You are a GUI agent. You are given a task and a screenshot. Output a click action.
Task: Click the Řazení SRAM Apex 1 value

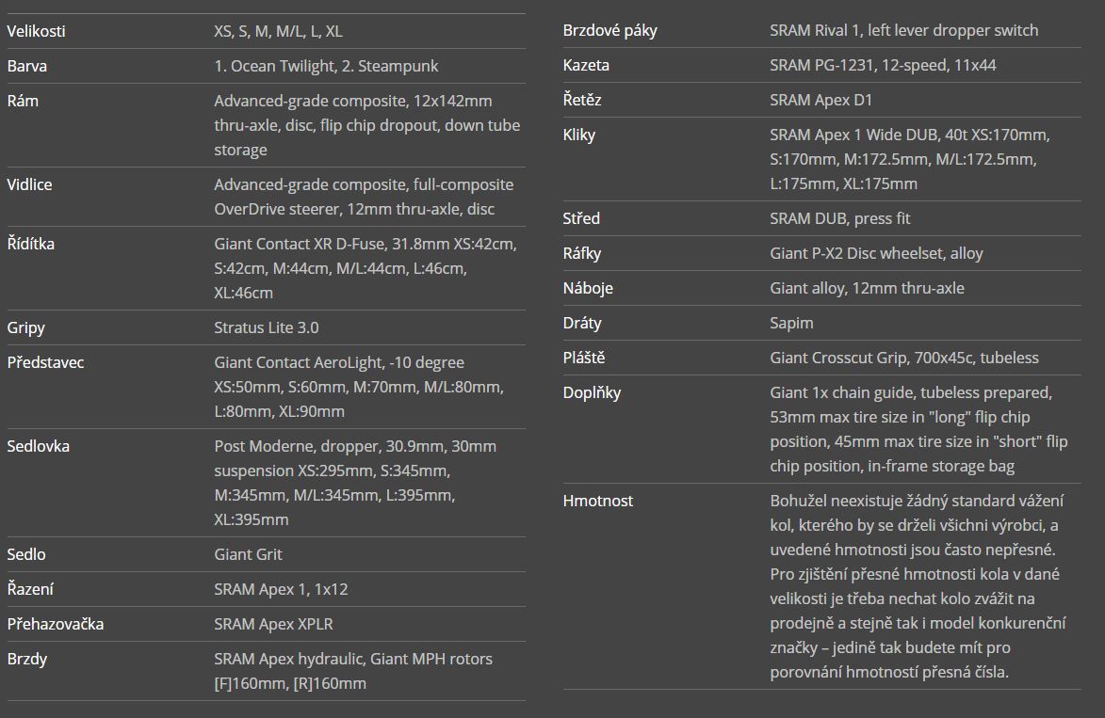click(281, 589)
